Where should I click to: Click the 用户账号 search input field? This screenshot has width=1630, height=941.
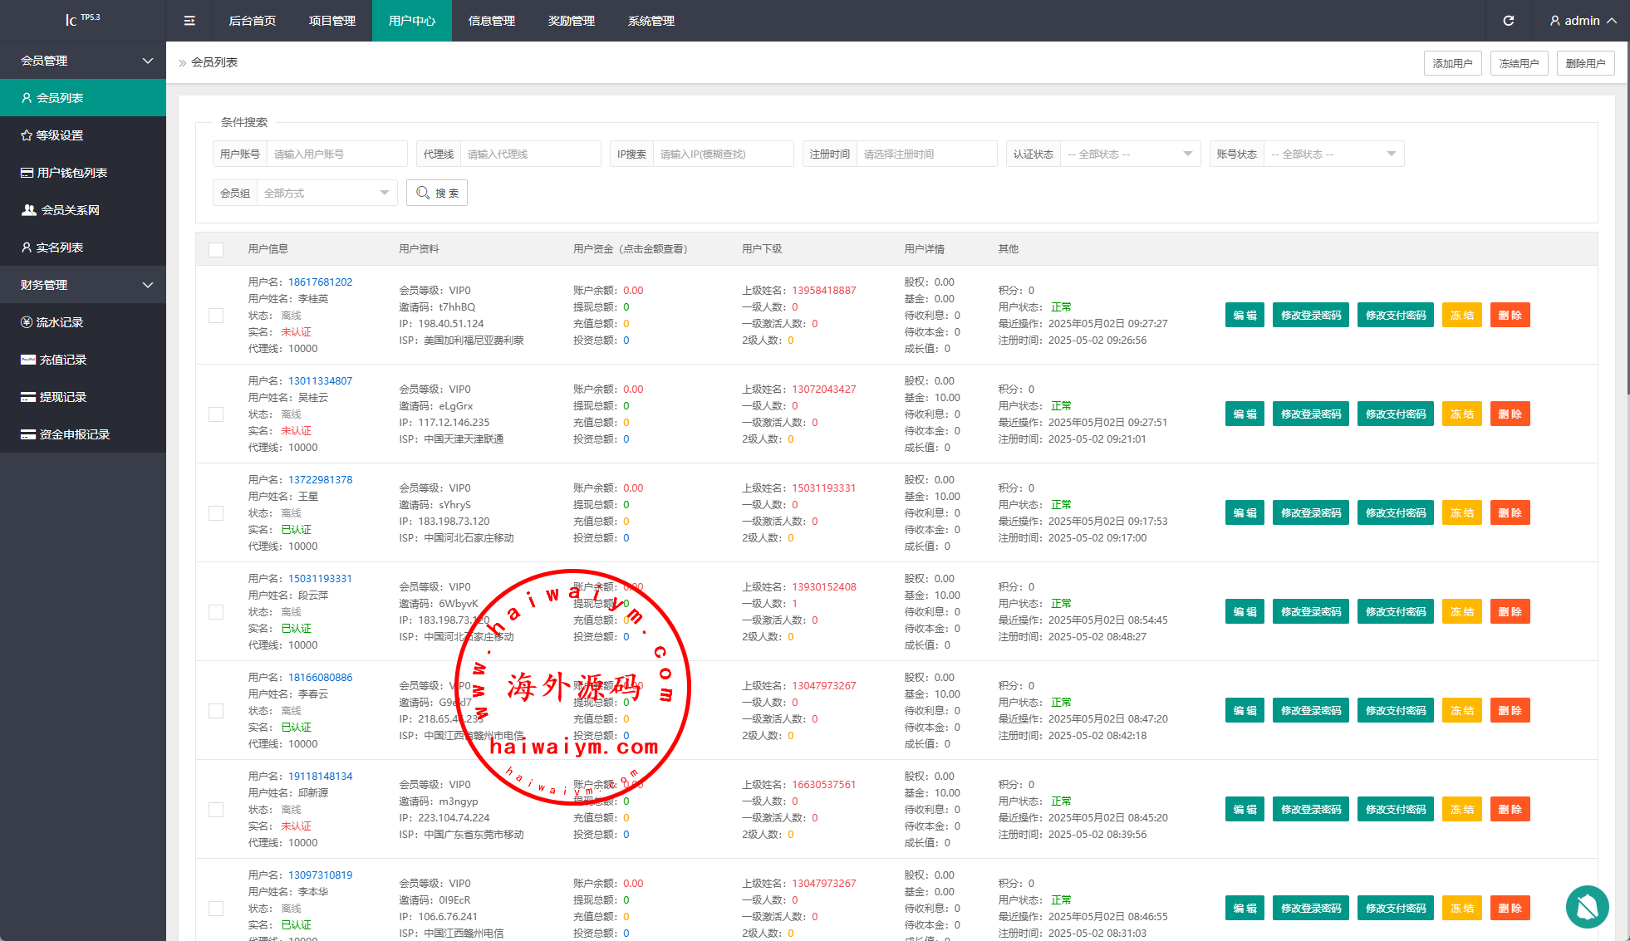336,154
